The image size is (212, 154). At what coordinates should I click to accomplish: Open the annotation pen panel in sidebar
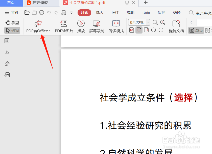[7, 63]
